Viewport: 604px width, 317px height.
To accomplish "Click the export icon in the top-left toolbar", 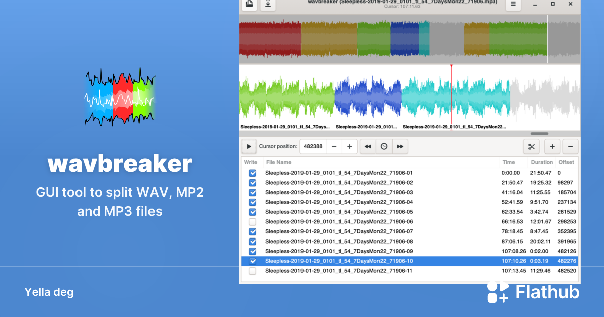I will [x=249, y=3].
